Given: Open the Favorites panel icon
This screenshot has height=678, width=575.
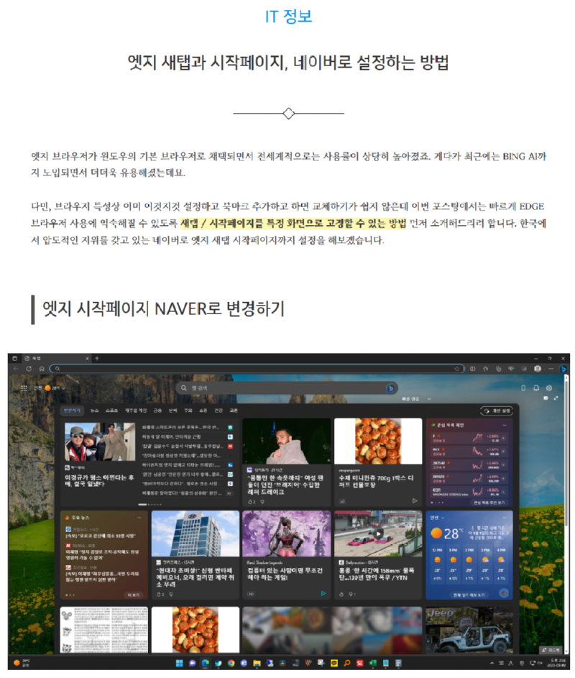Looking at the screenshot, I should (x=485, y=369).
